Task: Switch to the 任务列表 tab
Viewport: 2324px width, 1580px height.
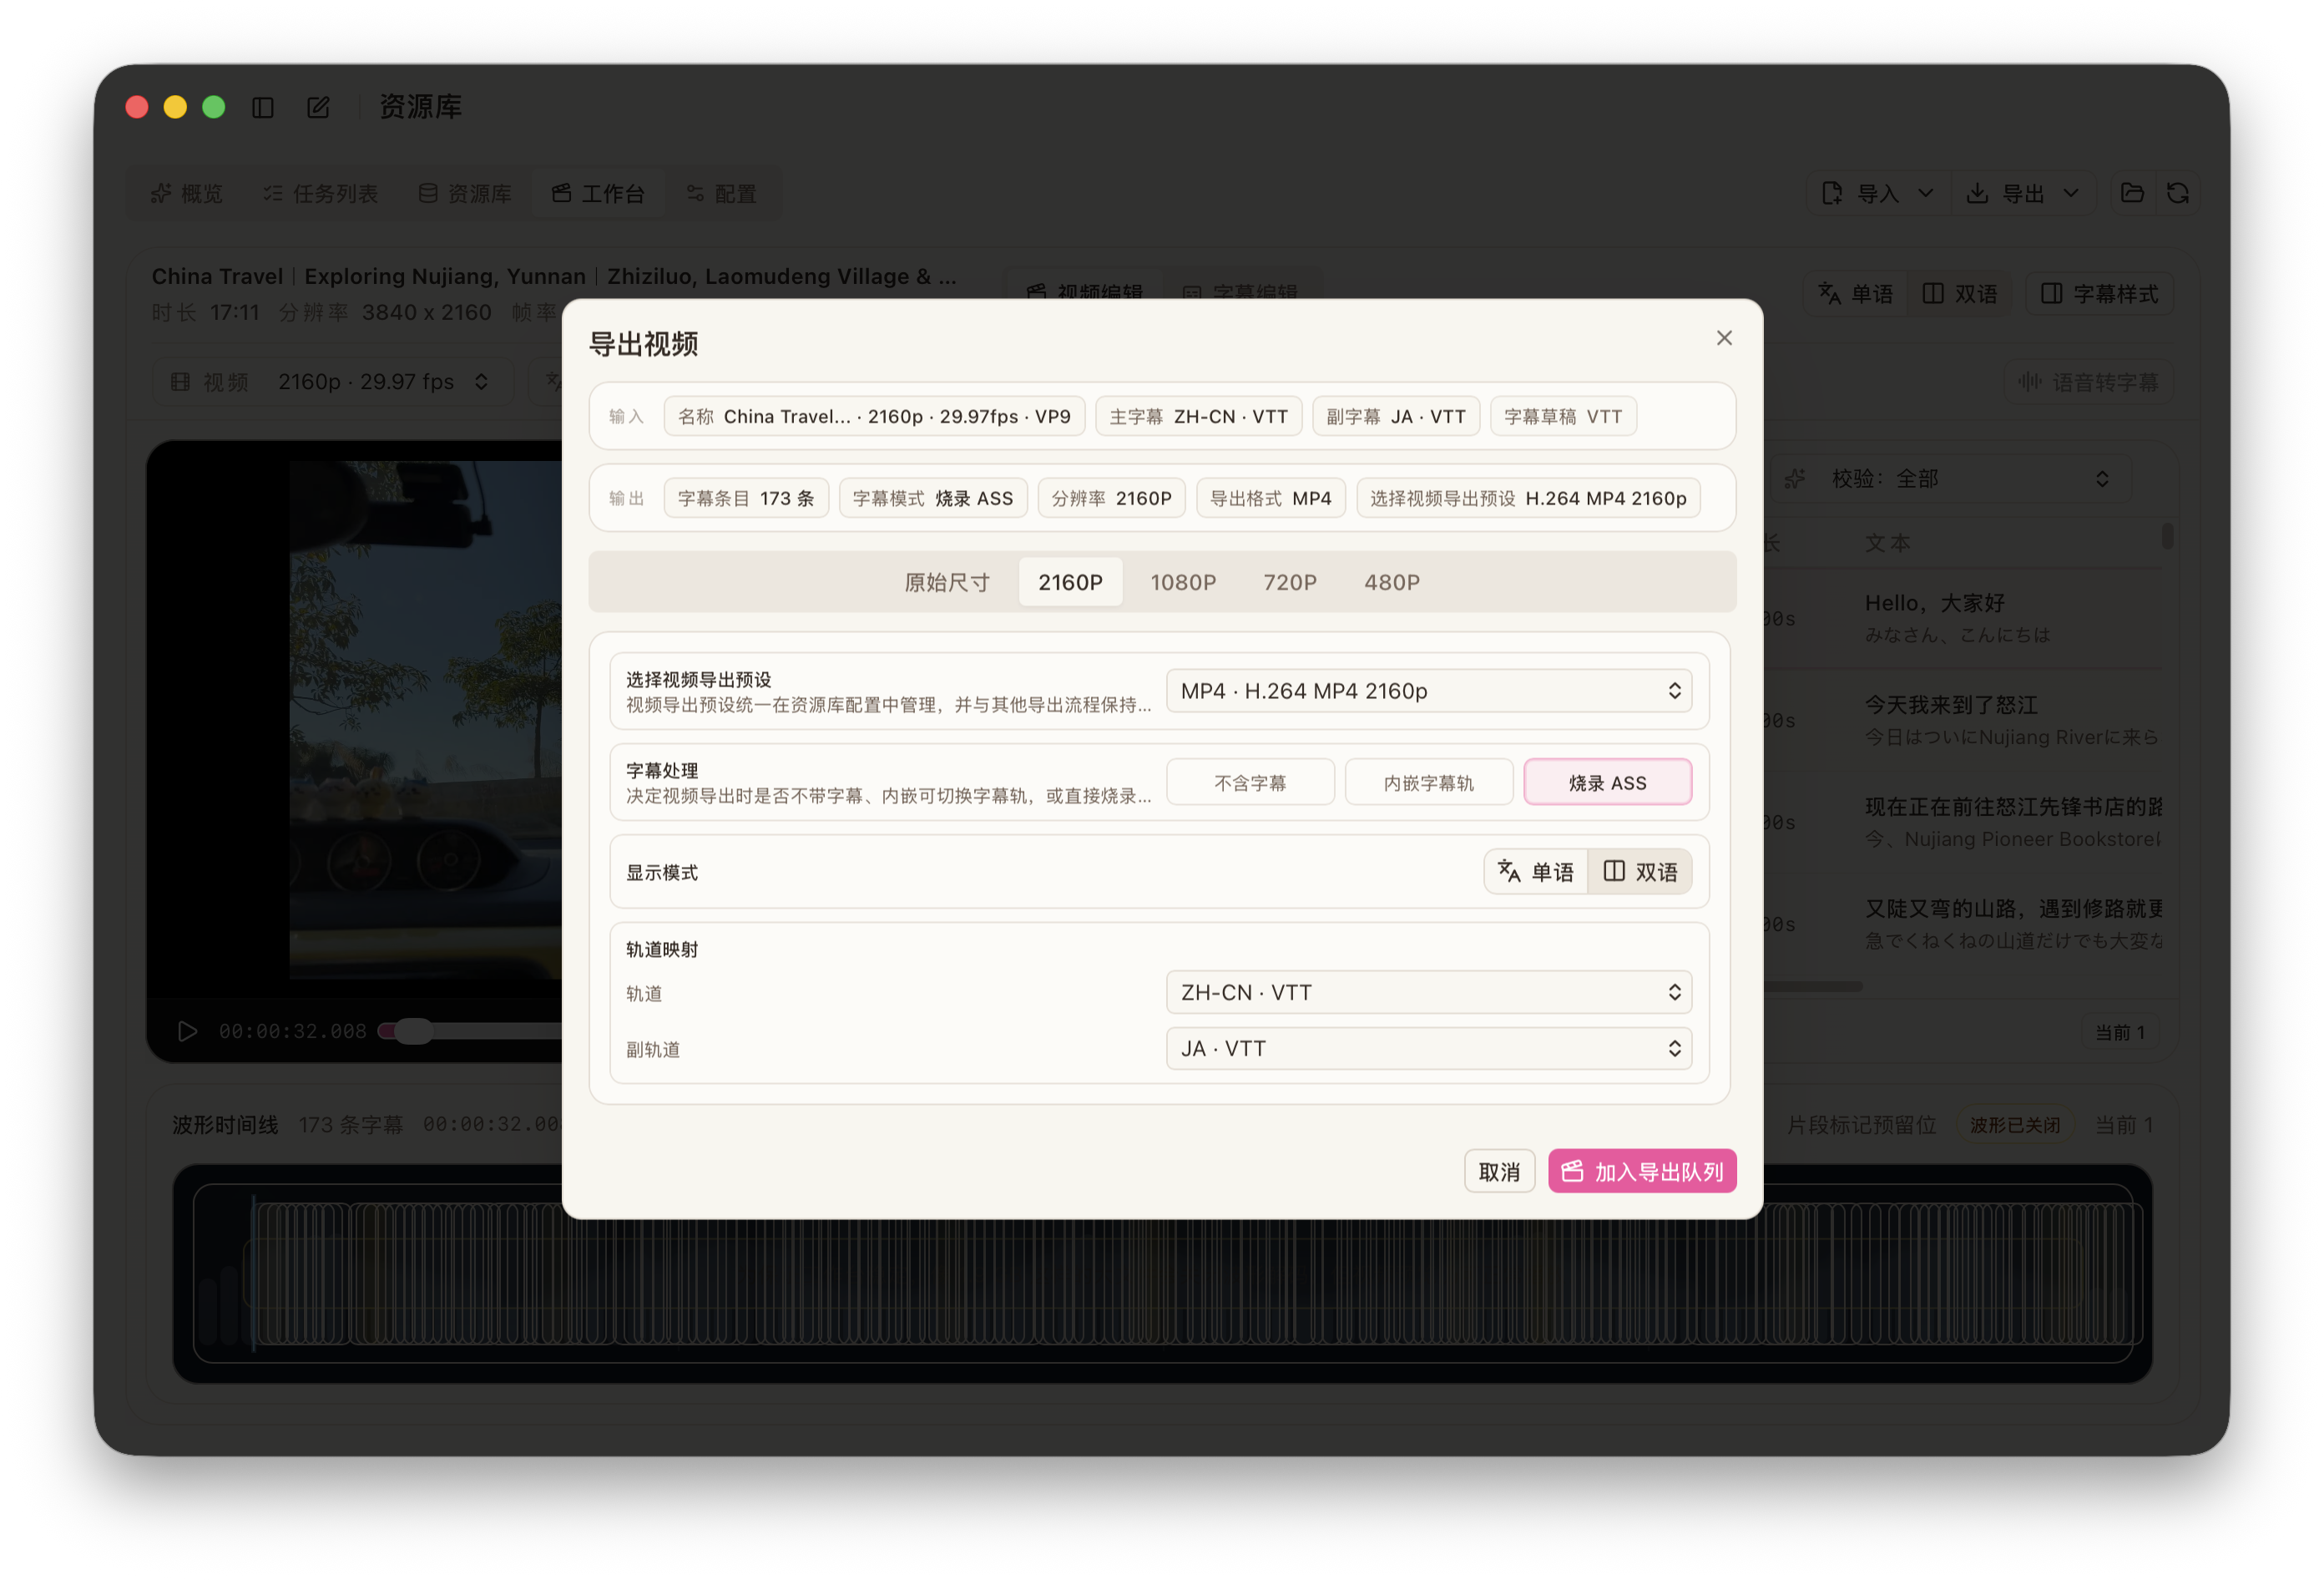Action: [321, 193]
